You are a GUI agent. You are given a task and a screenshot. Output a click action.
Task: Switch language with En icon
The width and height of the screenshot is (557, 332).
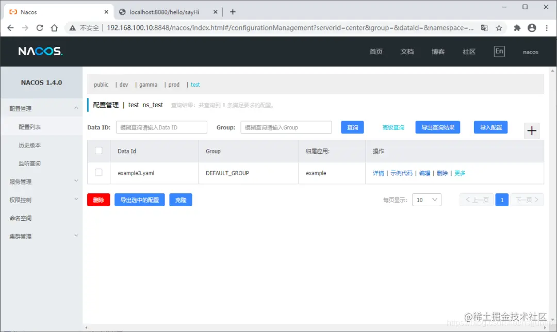(x=499, y=51)
